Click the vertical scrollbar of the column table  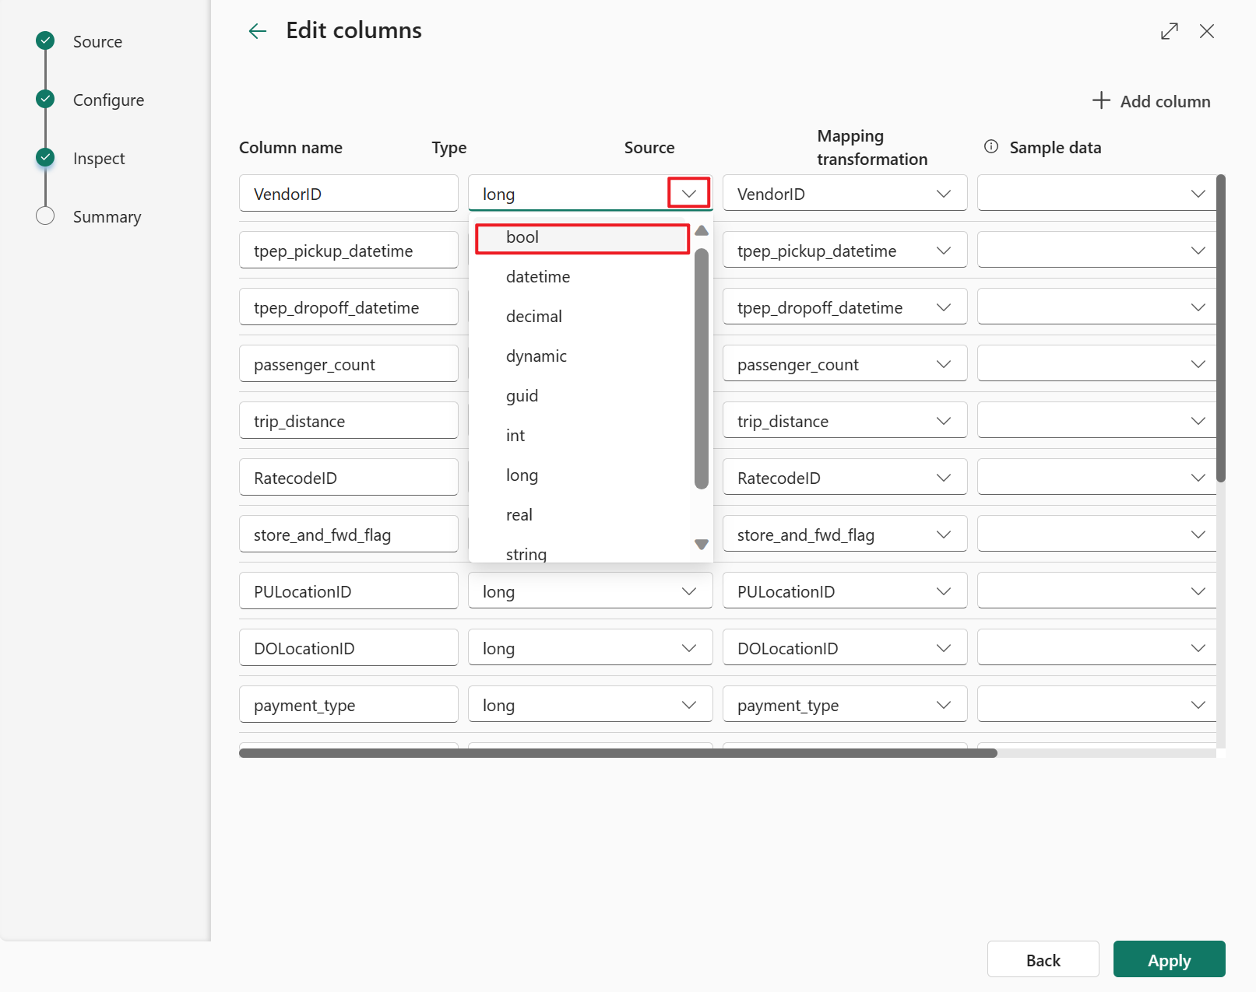(x=1221, y=328)
